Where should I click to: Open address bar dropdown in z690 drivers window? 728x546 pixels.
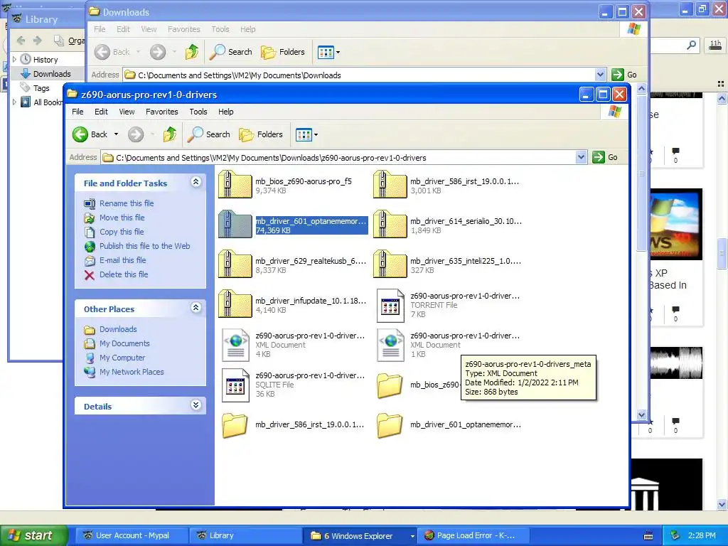[581, 157]
